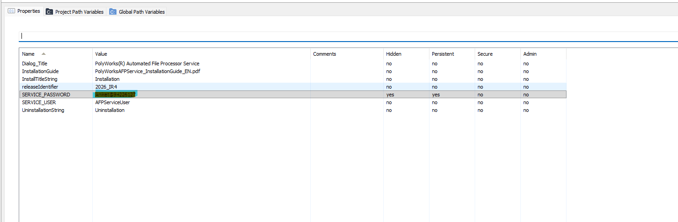Click Secure "no" in InstallationGuide row

[x=480, y=71]
